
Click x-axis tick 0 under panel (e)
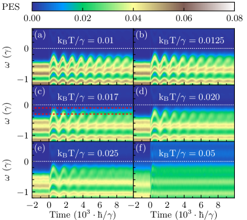click(49, 205)
